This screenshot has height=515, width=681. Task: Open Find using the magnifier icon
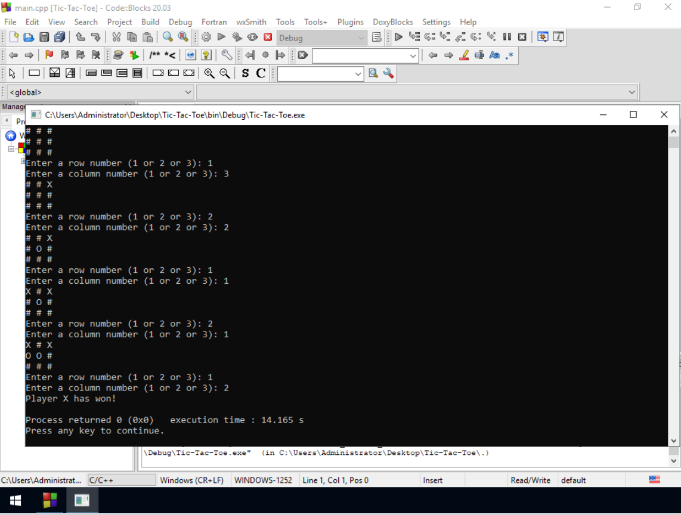[168, 38]
